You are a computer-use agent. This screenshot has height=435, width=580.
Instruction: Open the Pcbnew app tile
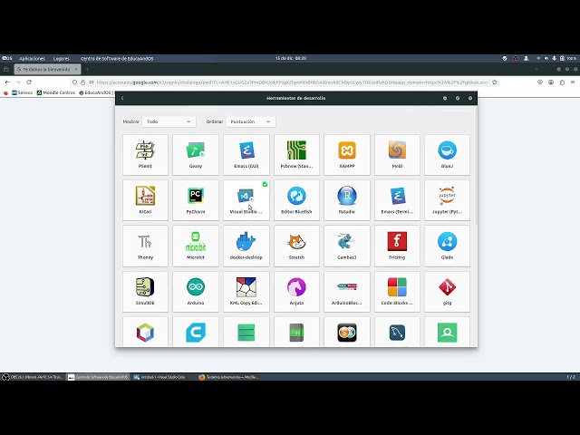(x=296, y=155)
